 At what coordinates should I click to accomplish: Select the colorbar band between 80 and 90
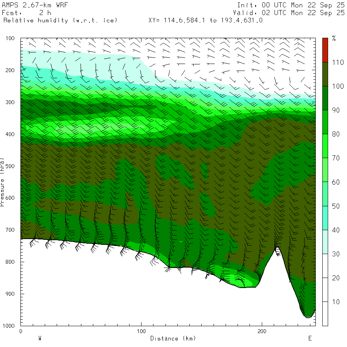[325, 122]
